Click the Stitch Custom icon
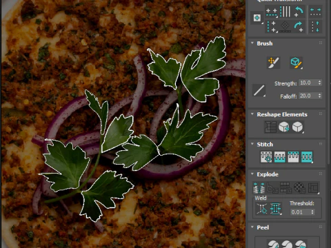Image resolution: width=331 pixels, height=248 pixels. (307, 157)
